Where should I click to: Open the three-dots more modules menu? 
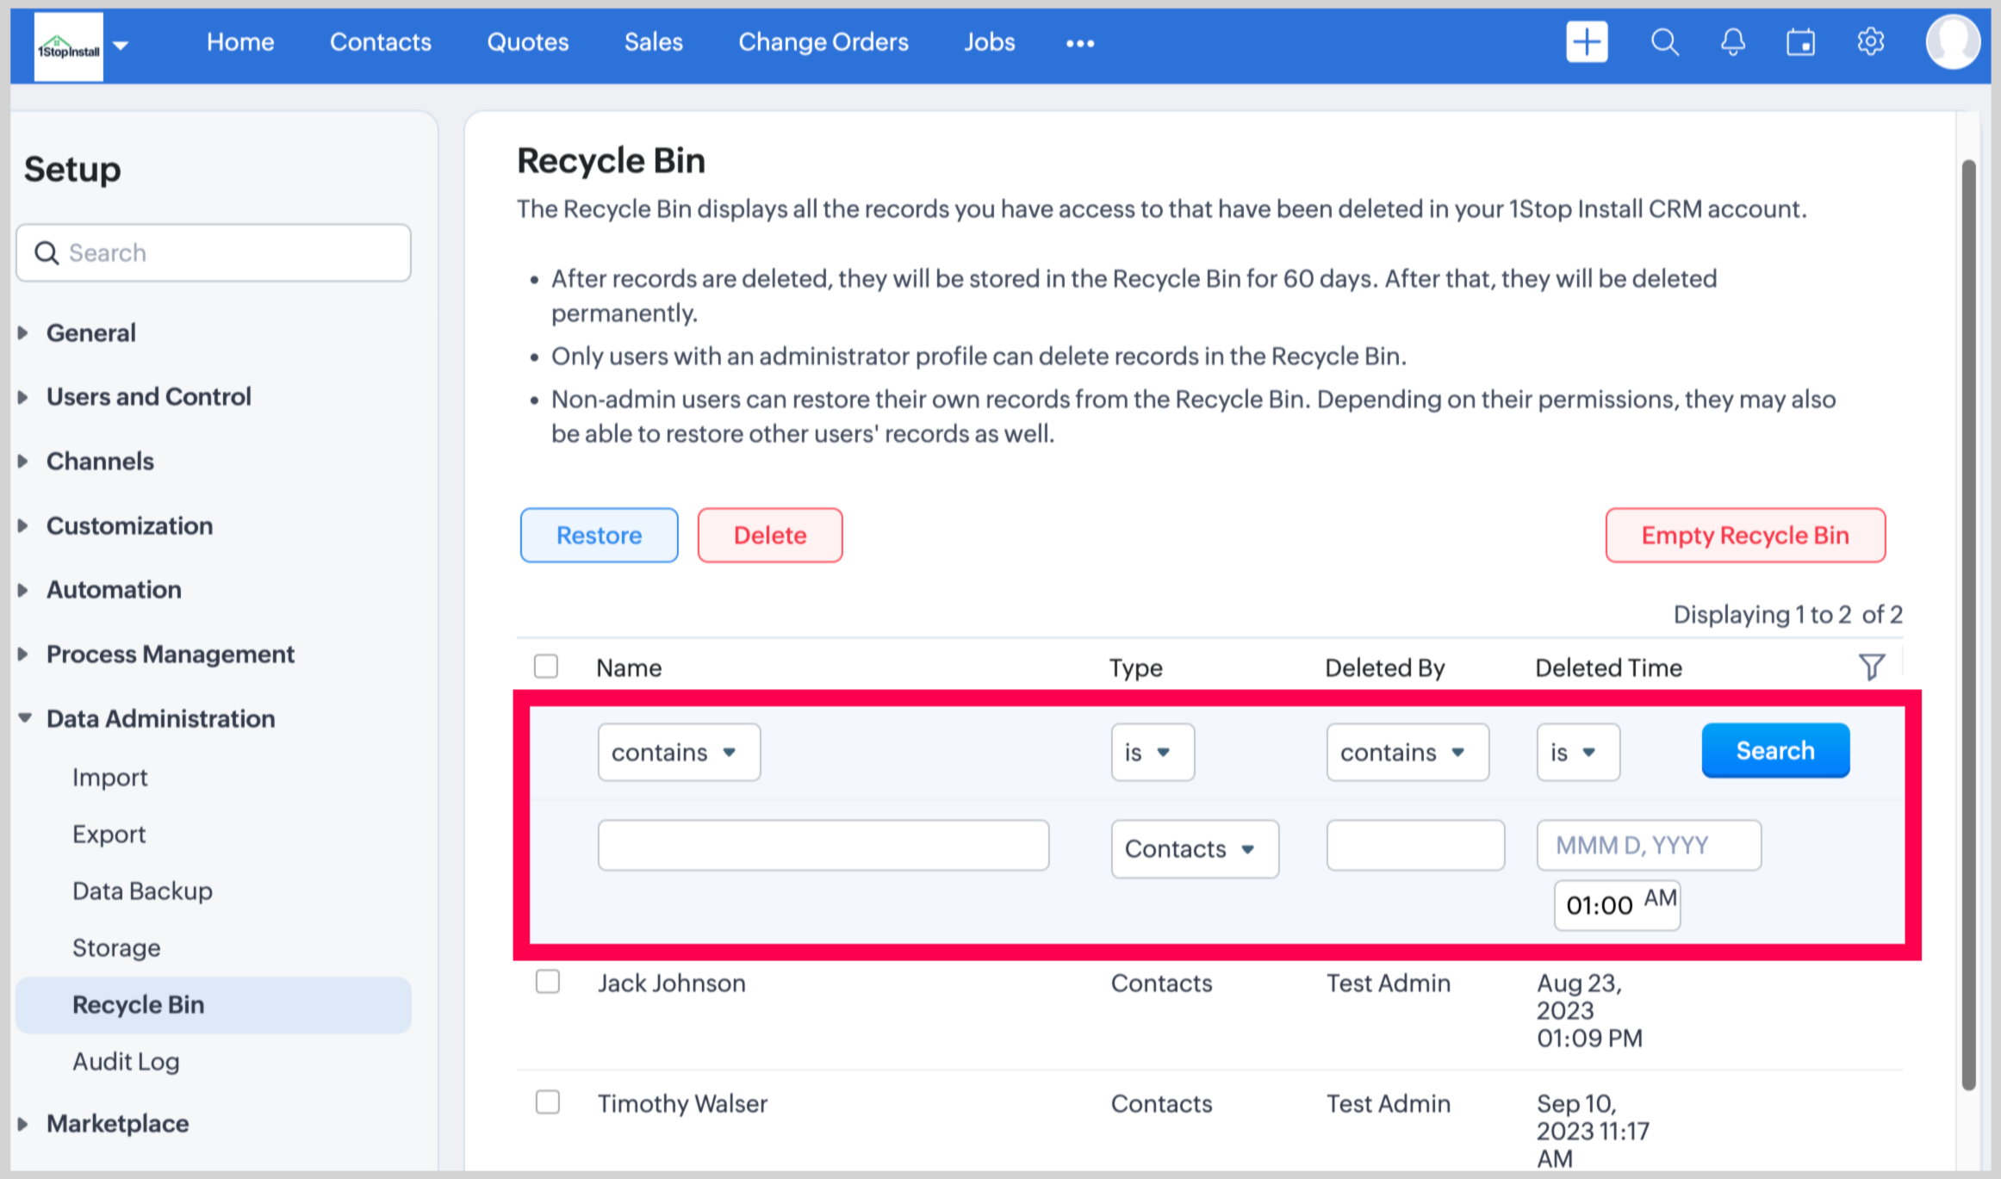(1079, 43)
